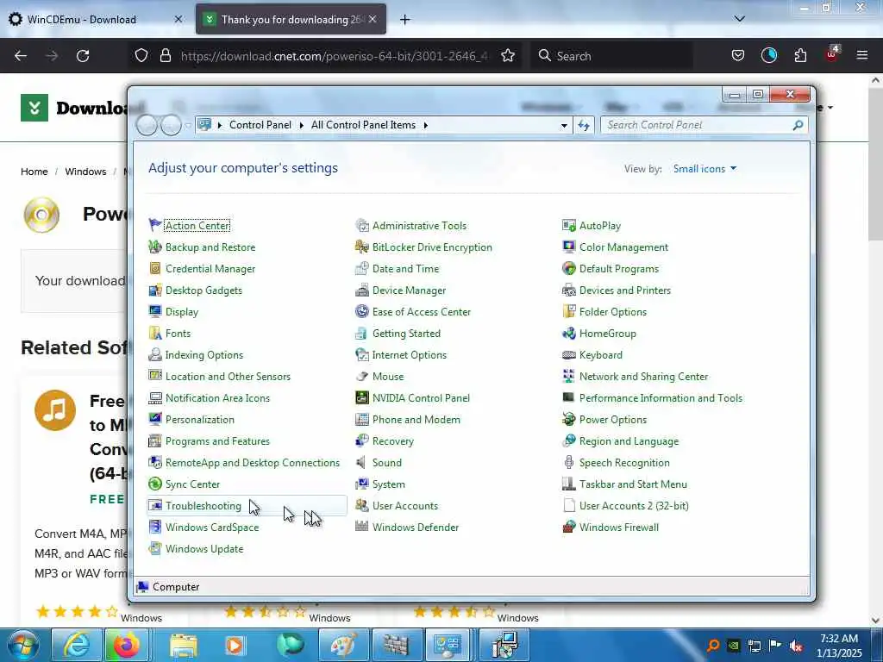Screen dimensions: 883x662
Task: Open the Display monitor icon
Action: 155,311
